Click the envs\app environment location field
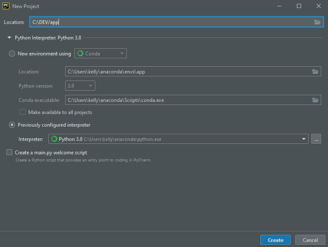 [x=193, y=72]
